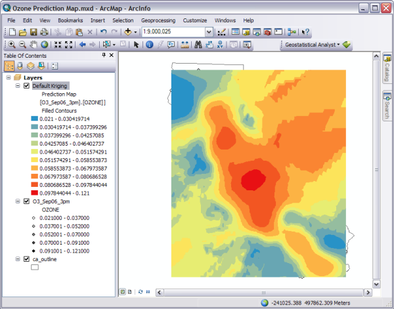This screenshot has width=394, height=309.
Task: Activate the Identify tool
Action: [x=150, y=45]
